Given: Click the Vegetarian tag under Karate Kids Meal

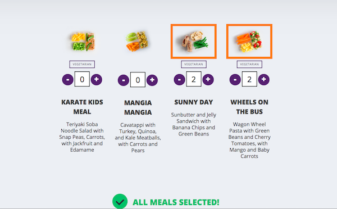Looking at the screenshot, I should point(82,64).
